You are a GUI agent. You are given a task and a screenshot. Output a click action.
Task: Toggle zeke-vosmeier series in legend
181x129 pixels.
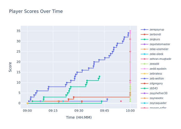(x=159, y=49)
